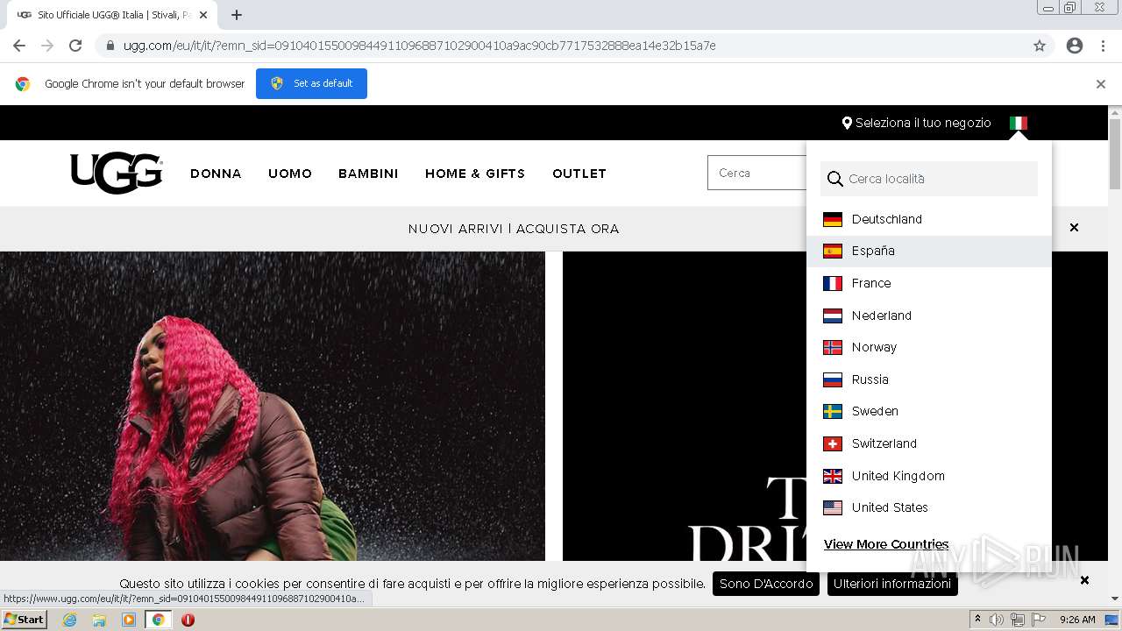Click Ulteriori informazioni button
Screen dimensions: 1122x631
pos(892,584)
